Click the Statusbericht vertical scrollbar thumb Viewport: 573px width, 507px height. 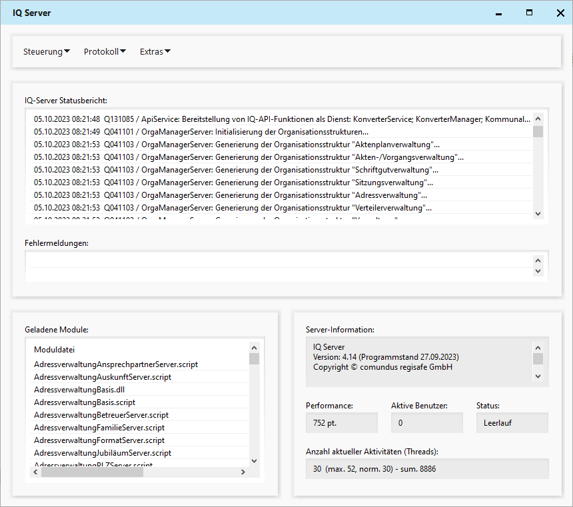click(x=538, y=131)
